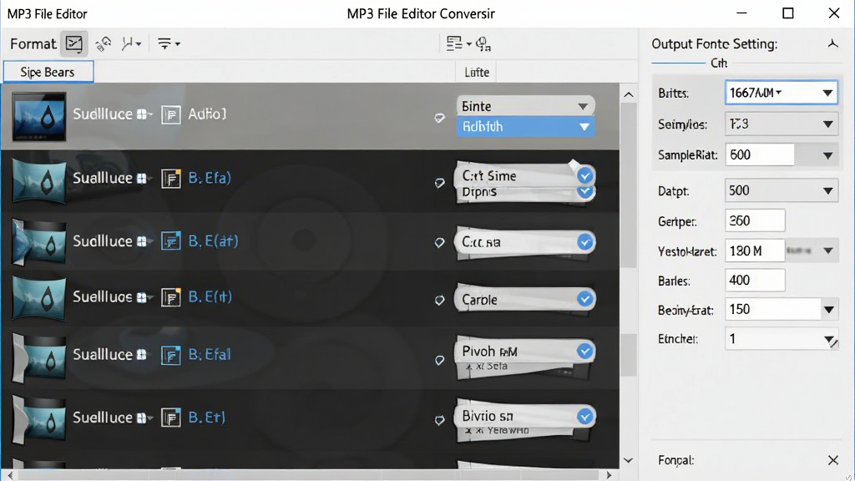Click the tag icon in B. Et) row
Screen dimensions: 855x481
[x=439, y=420]
